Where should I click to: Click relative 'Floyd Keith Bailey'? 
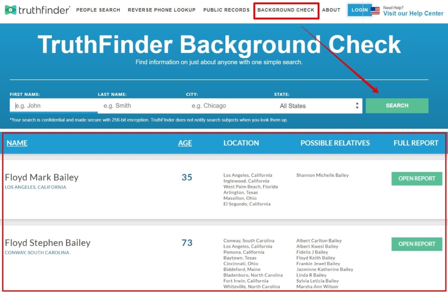[x=315, y=258]
